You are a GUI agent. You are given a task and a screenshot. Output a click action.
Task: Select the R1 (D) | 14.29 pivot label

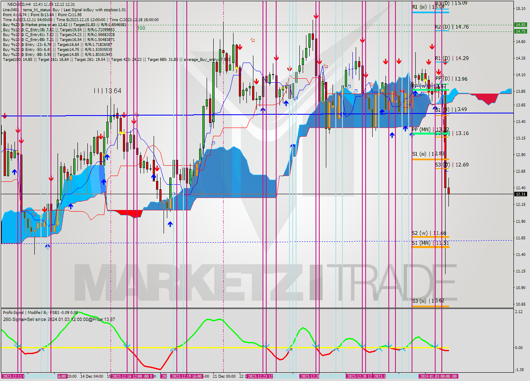452,58
